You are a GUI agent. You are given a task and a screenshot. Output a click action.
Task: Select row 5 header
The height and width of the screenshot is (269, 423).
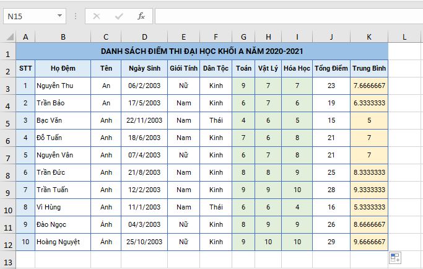tap(8, 121)
